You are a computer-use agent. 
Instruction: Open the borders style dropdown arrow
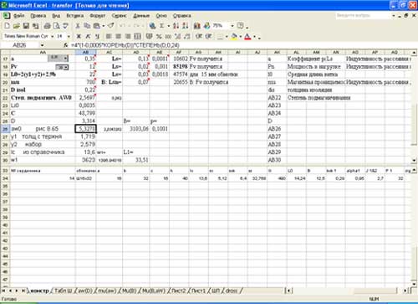point(227,37)
